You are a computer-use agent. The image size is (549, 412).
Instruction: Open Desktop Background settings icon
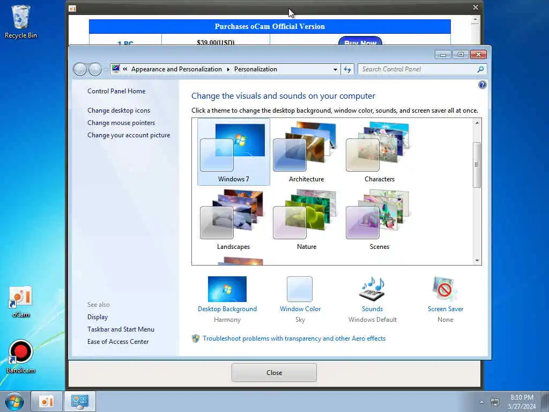[x=227, y=289]
